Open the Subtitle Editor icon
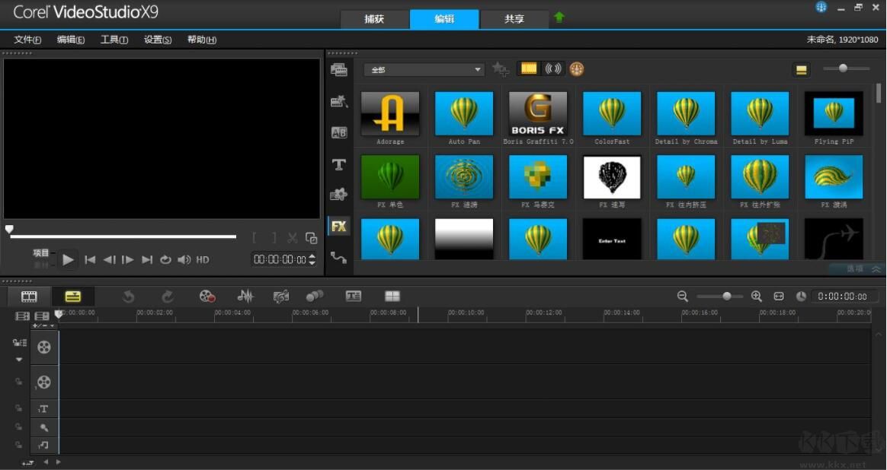 click(x=354, y=297)
